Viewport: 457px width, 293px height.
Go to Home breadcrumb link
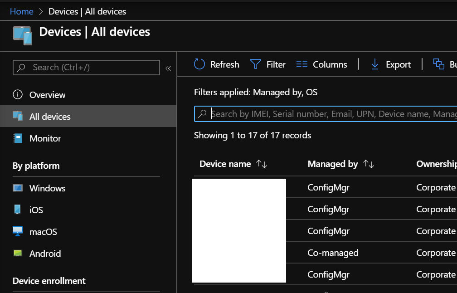click(21, 11)
